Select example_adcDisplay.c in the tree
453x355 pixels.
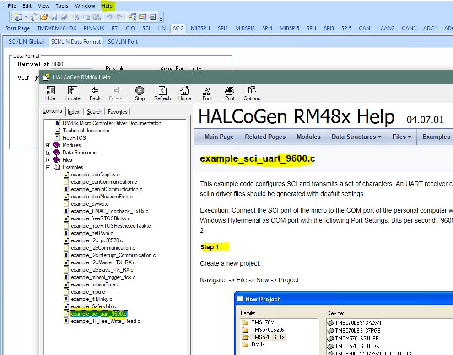click(x=95, y=175)
